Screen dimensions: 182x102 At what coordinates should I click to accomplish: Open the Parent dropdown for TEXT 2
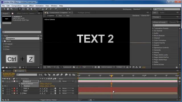click(x=68, y=88)
